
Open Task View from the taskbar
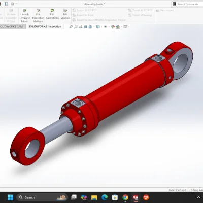[74, 197]
